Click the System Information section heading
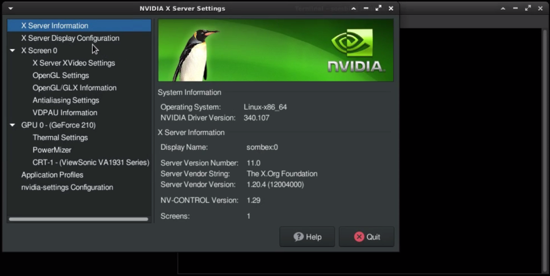The image size is (550, 276). coord(189,92)
